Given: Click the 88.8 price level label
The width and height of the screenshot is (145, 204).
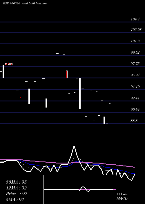Looking at the screenshot, I should (134, 121).
